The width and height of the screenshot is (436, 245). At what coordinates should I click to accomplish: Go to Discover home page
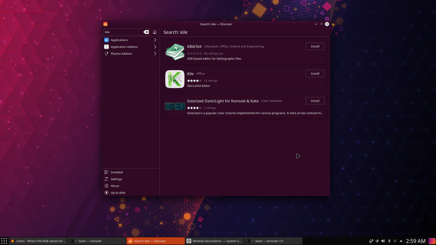pos(155,32)
